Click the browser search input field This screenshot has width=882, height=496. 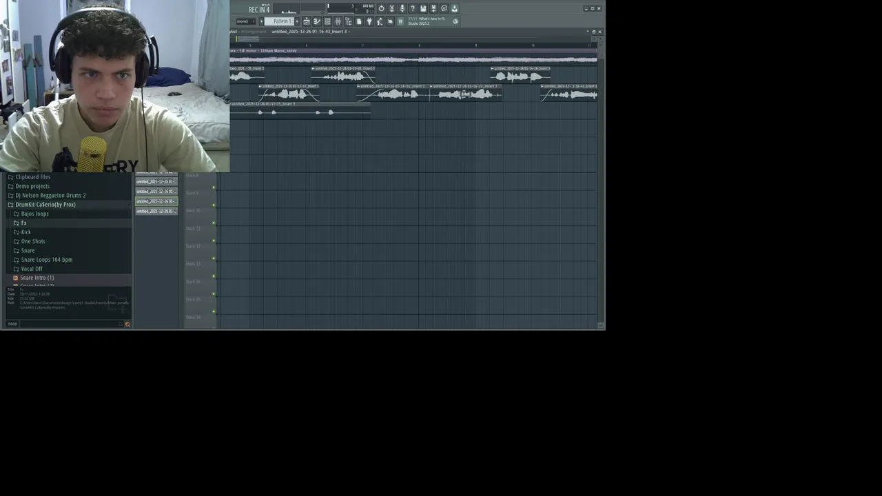coord(71,324)
